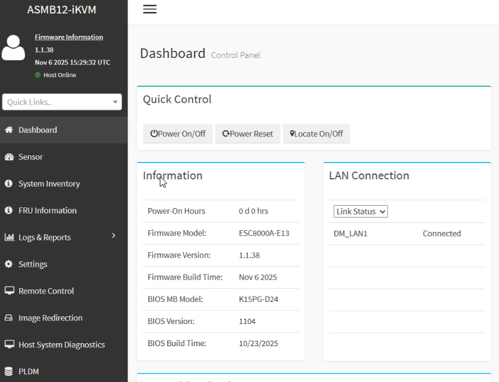499x382 pixels.
Task: Open FRU Information from the sidebar
Action: pyautogui.click(x=47, y=210)
